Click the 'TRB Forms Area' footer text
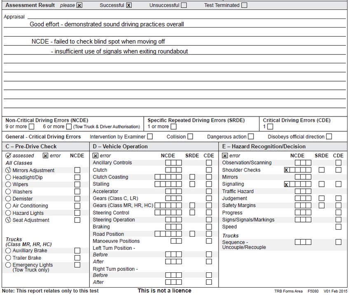 (x=288, y=291)
